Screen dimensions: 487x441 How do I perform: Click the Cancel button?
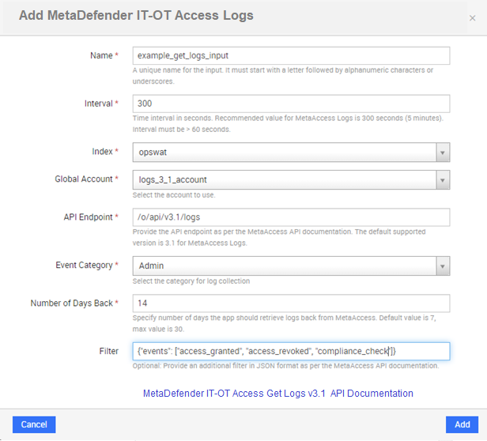(34, 424)
